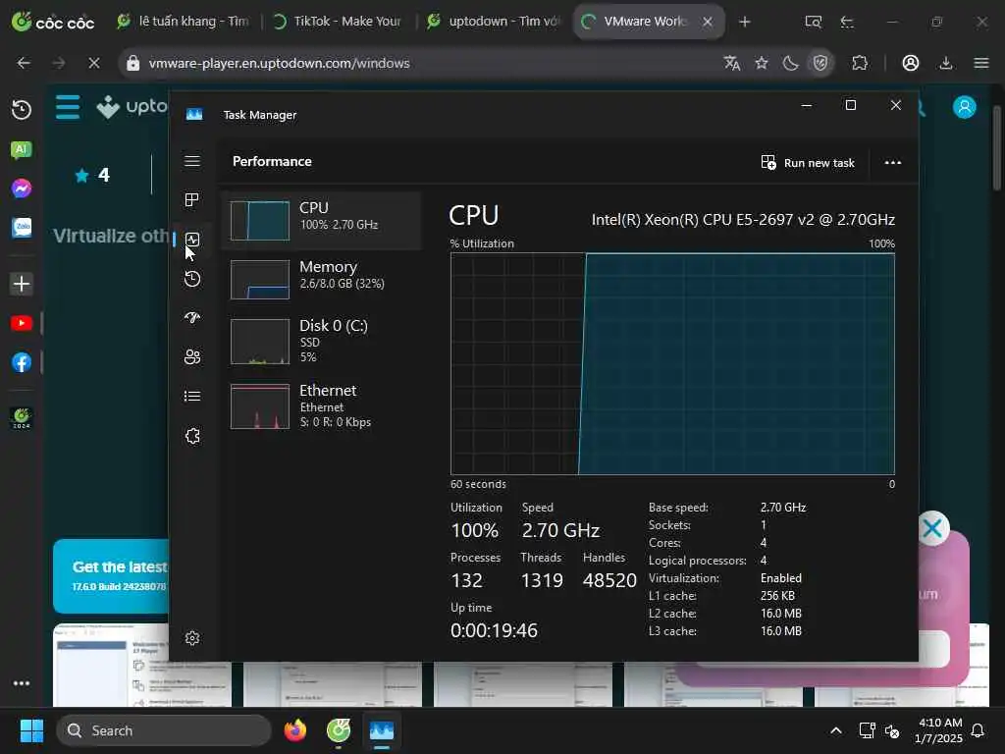Click the CPU utilization graph area

click(x=672, y=363)
